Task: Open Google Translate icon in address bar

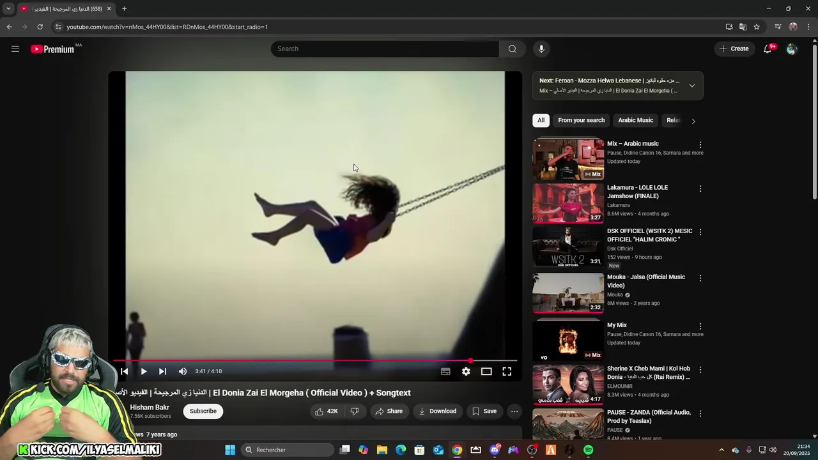Action: [743, 27]
